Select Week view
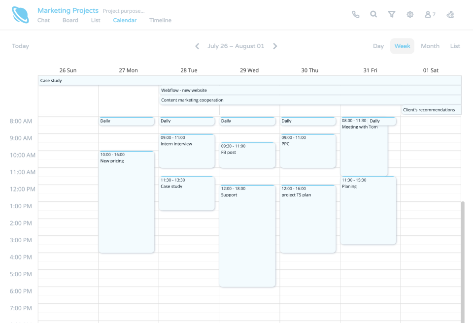Screen dimensions: 473x323 tap(402, 46)
